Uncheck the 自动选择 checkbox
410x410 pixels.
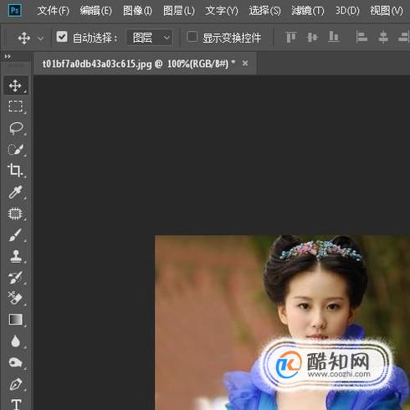click(x=62, y=37)
